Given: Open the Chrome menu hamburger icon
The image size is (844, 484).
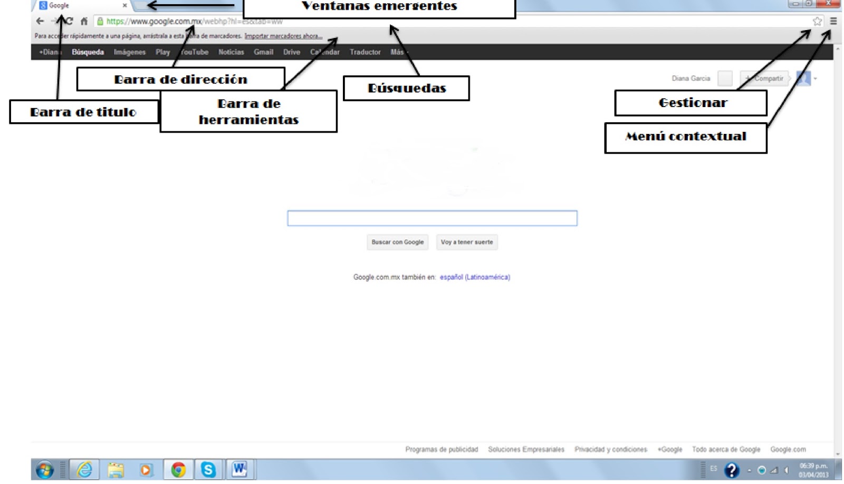Looking at the screenshot, I should pyautogui.click(x=833, y=21).
